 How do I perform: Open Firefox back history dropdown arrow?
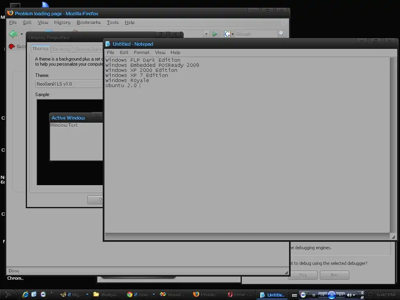[22, 34]
